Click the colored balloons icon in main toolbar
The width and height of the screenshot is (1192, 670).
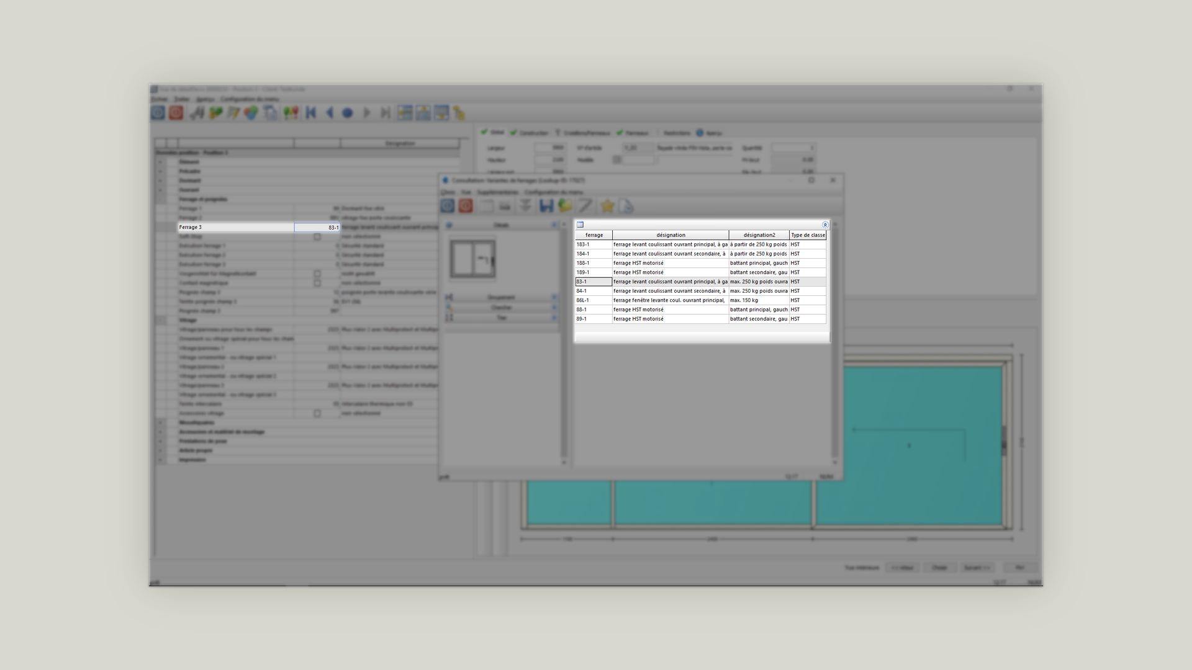291,113
